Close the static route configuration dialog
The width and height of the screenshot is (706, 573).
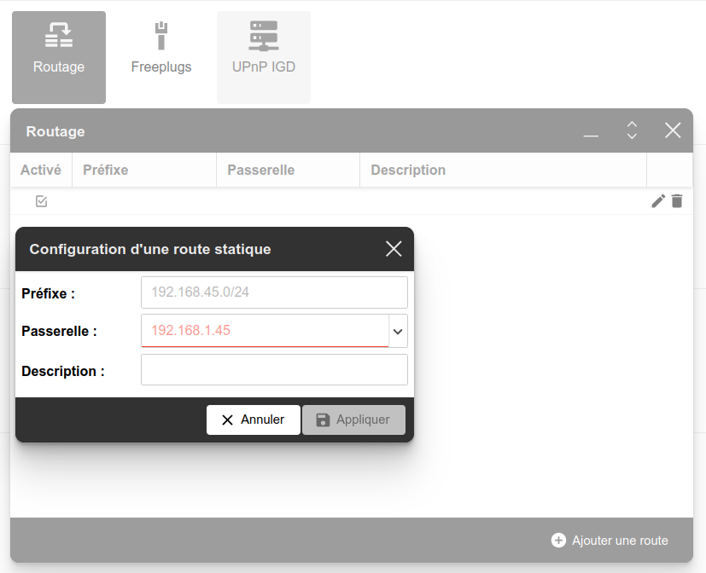tap(394, 249)
